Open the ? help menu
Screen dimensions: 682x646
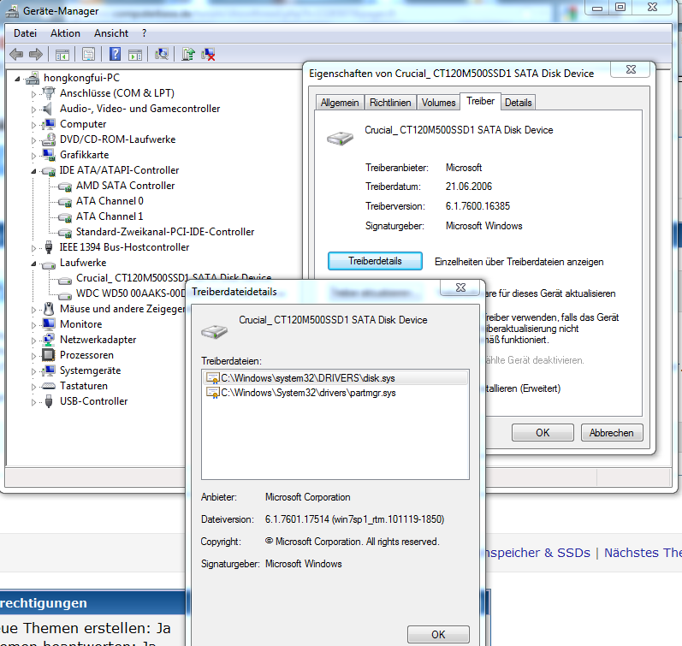pyautogui.click(x=144, y=33)
